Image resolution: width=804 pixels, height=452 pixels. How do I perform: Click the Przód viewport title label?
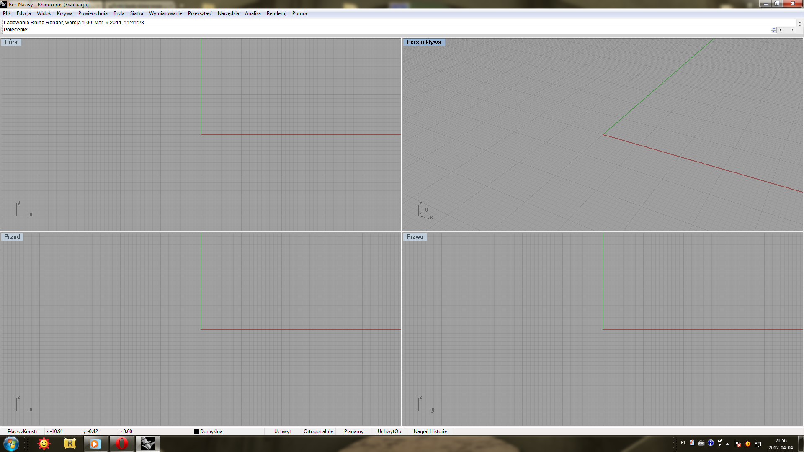(12, 236)
